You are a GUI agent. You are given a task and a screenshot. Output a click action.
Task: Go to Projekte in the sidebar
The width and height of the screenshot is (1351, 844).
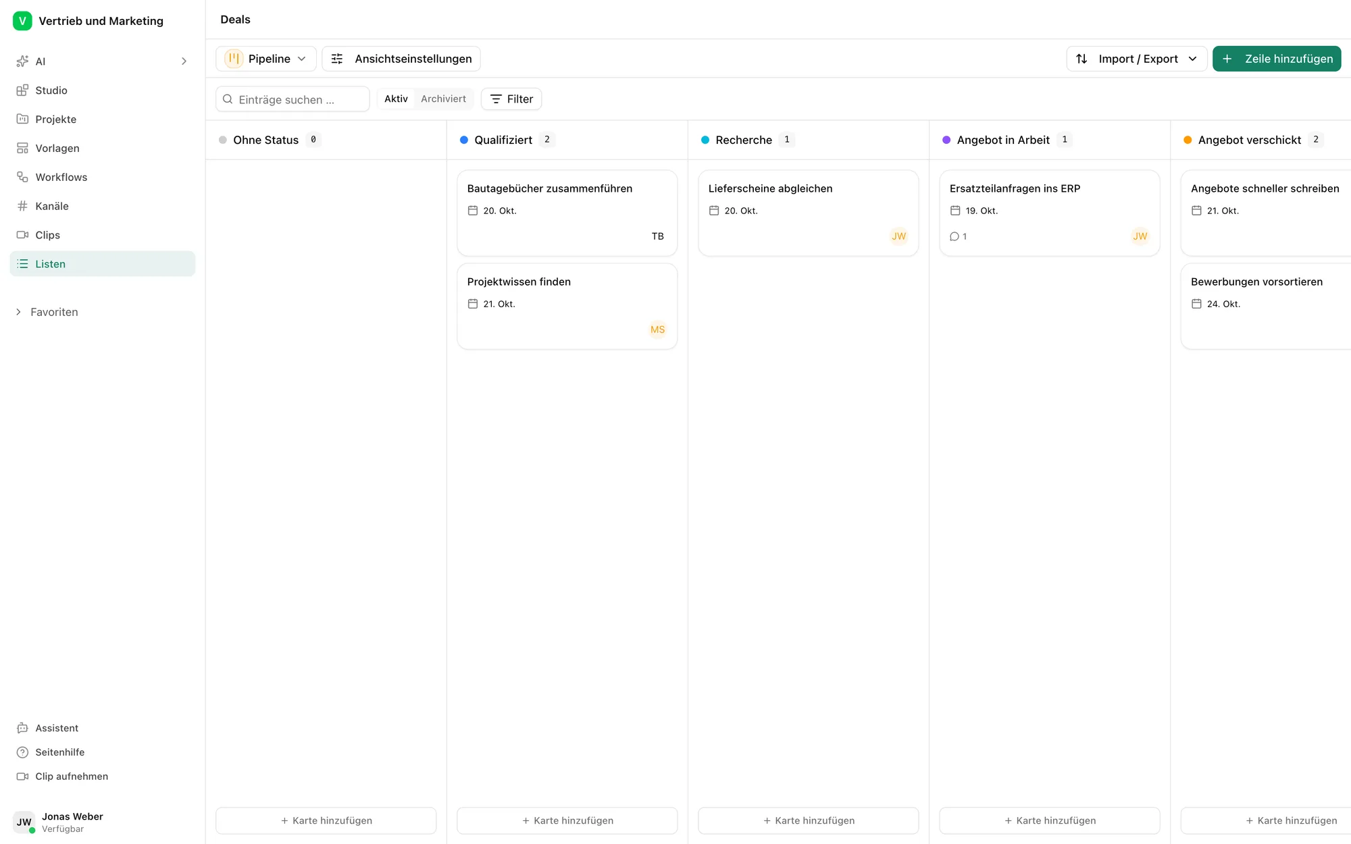coord(103,120)
